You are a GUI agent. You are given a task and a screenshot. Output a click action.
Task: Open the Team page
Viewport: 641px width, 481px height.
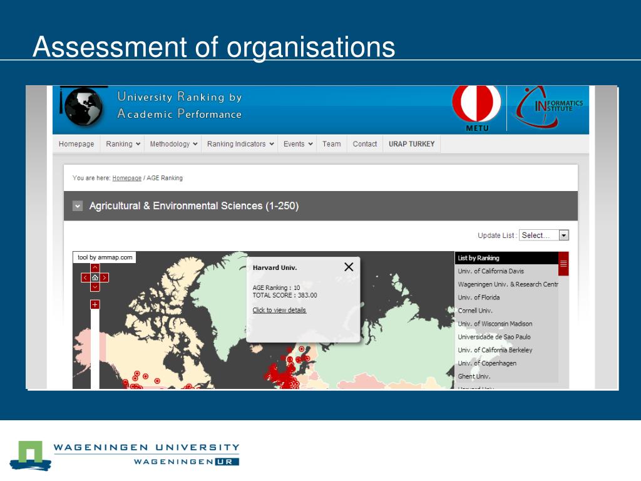[x=332, y=144]
